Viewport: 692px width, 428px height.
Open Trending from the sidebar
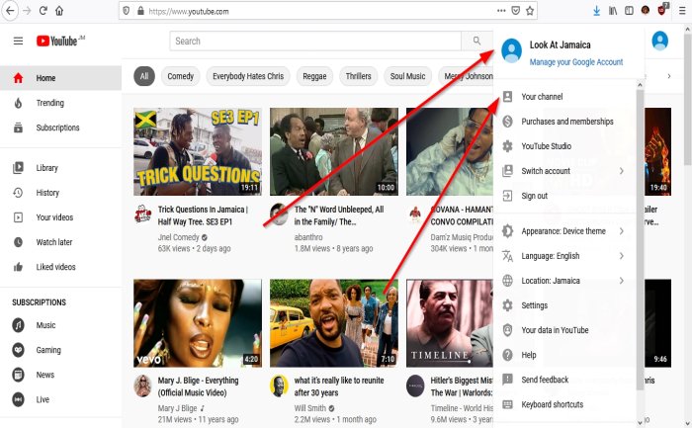(x=49, y=103)
